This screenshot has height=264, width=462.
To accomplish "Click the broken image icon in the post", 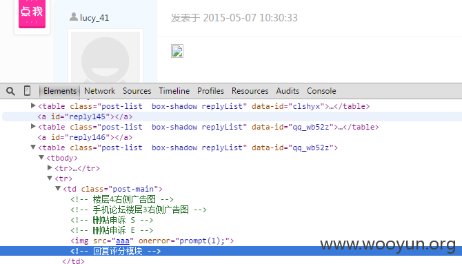I will pyautogui.click(x=177, y=51).
